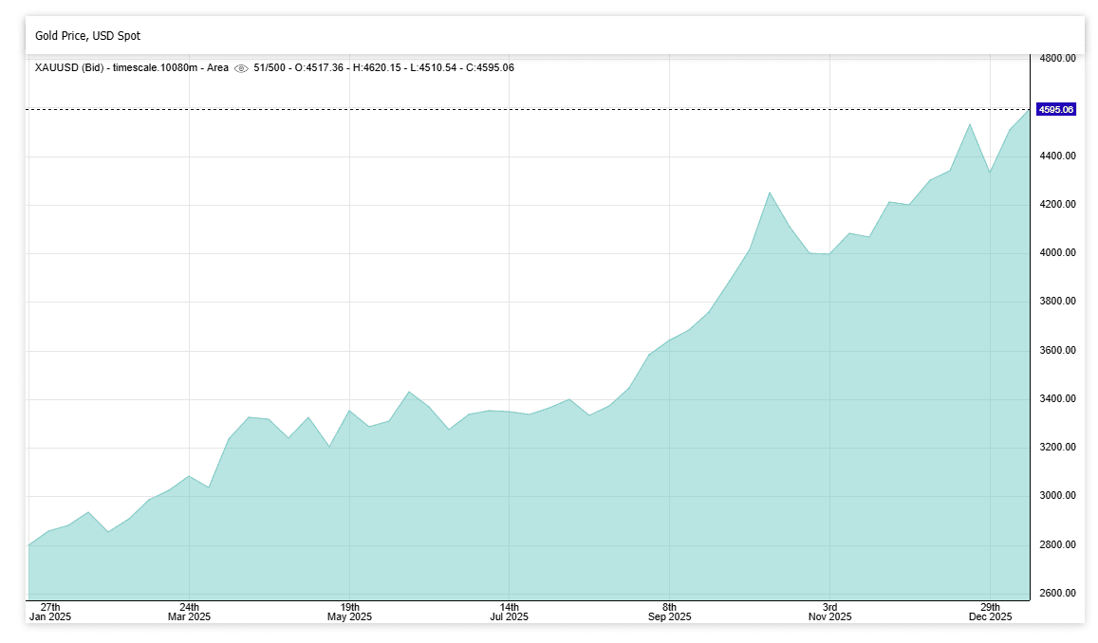Click the October peak near 4250 on chart
This screenshot has height=643, width=1098.
click(770, 193)
